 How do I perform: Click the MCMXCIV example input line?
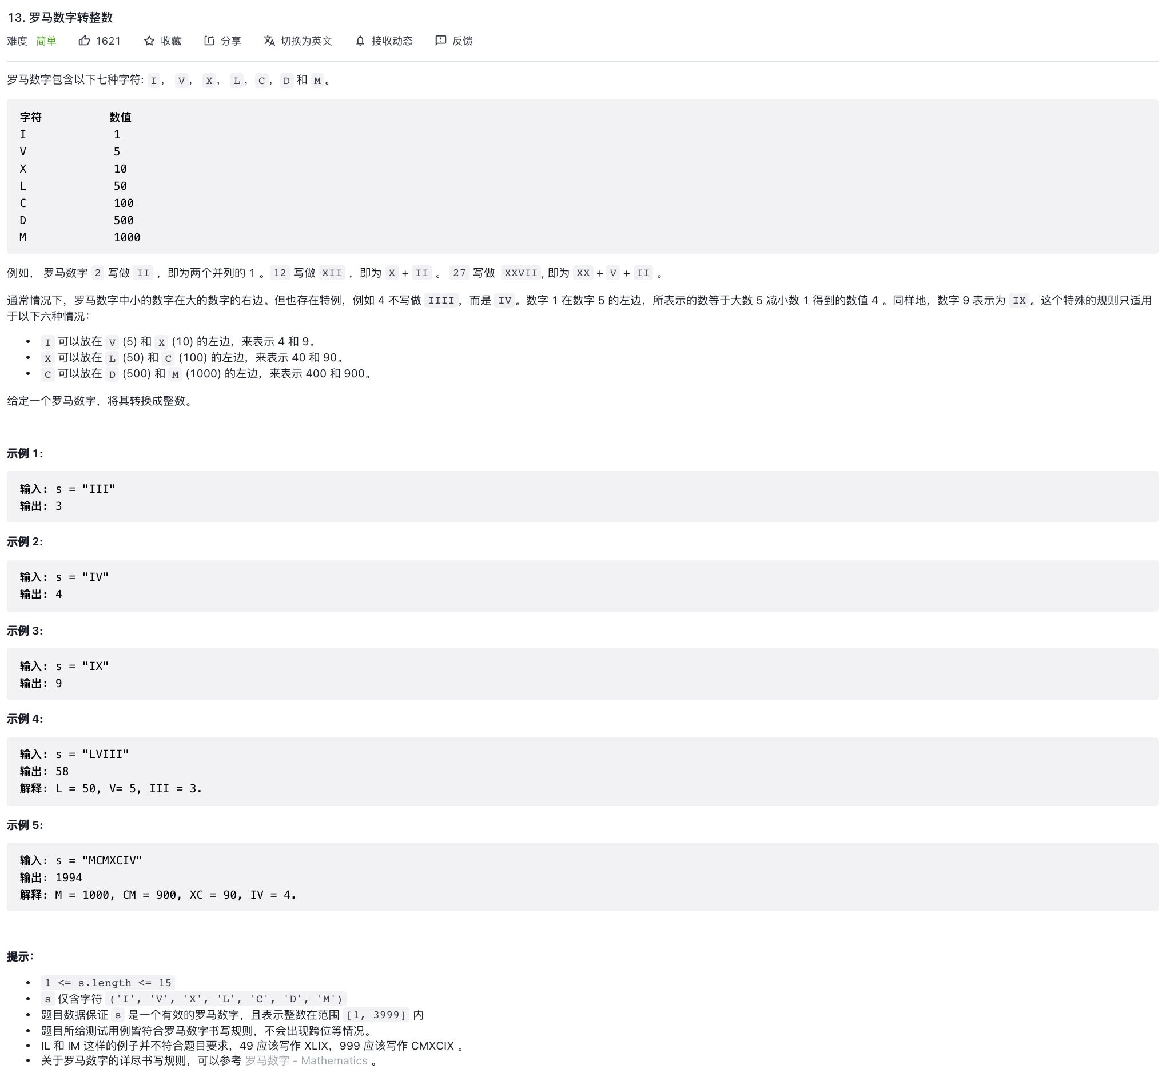point(81,860)
